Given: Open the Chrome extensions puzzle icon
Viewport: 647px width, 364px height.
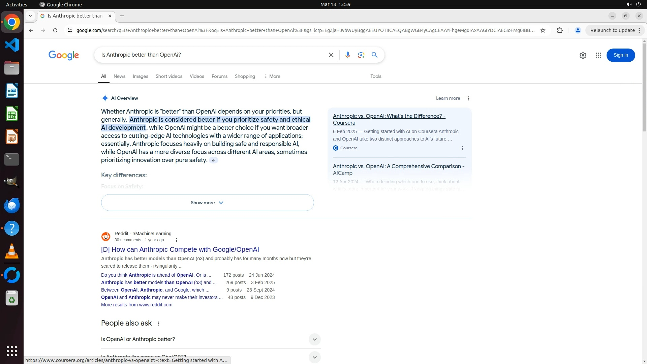Looking at the screenshot, I should click(560, 30).
